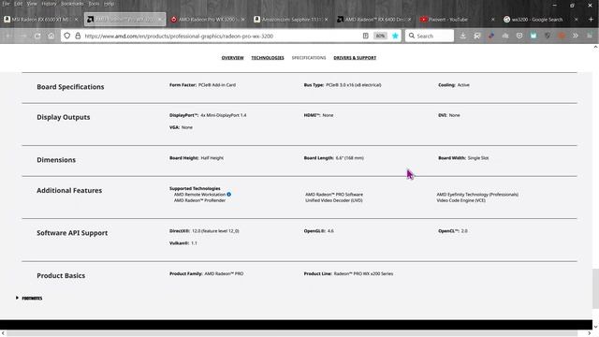Open the File menu
Viewport: 599px width, 337px height.
[7, 4]
